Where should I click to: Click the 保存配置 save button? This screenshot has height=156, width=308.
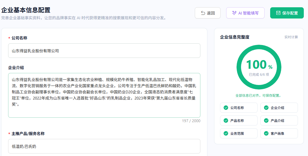coord(287,13)
